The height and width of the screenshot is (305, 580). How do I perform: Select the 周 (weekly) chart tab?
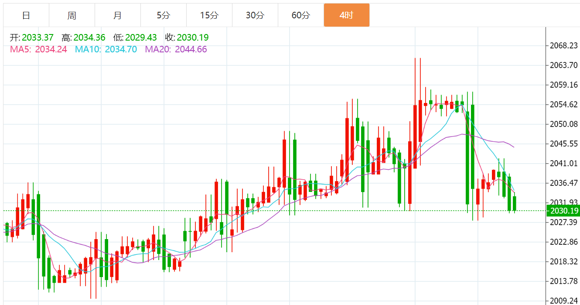pos(72,15)
